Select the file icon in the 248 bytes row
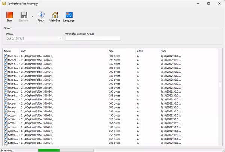225x152 pixels. [6, 143]
